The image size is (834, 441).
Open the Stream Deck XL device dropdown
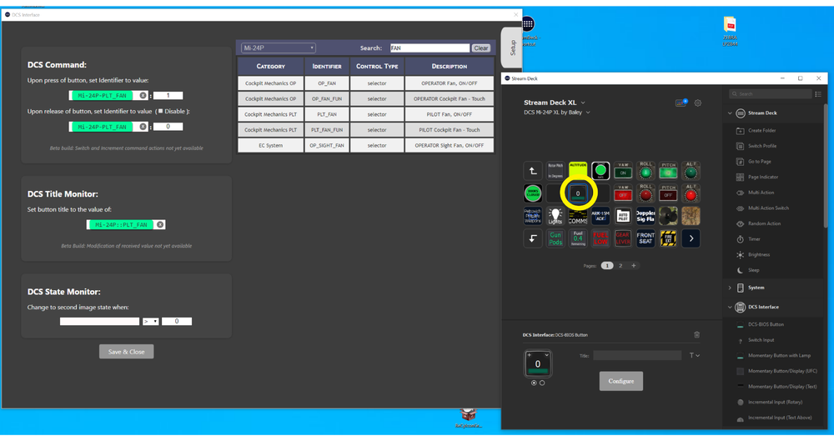[x=555, y=103]
